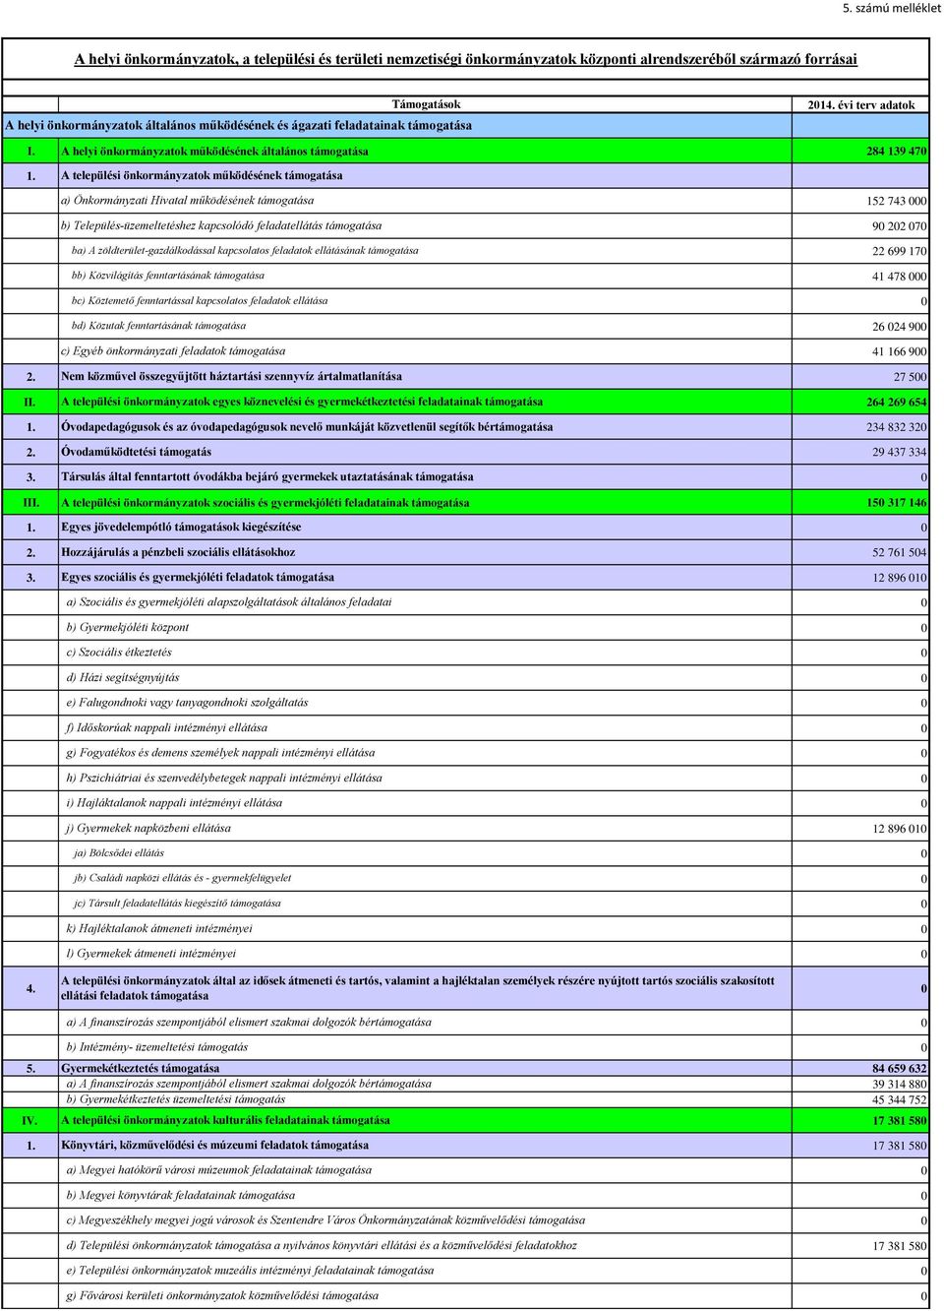This screenshot has height=1311, width=944.
Task: Select 'Egyes jövedelempótló támogatások kiegészítése'
Action: pos(181,527)
